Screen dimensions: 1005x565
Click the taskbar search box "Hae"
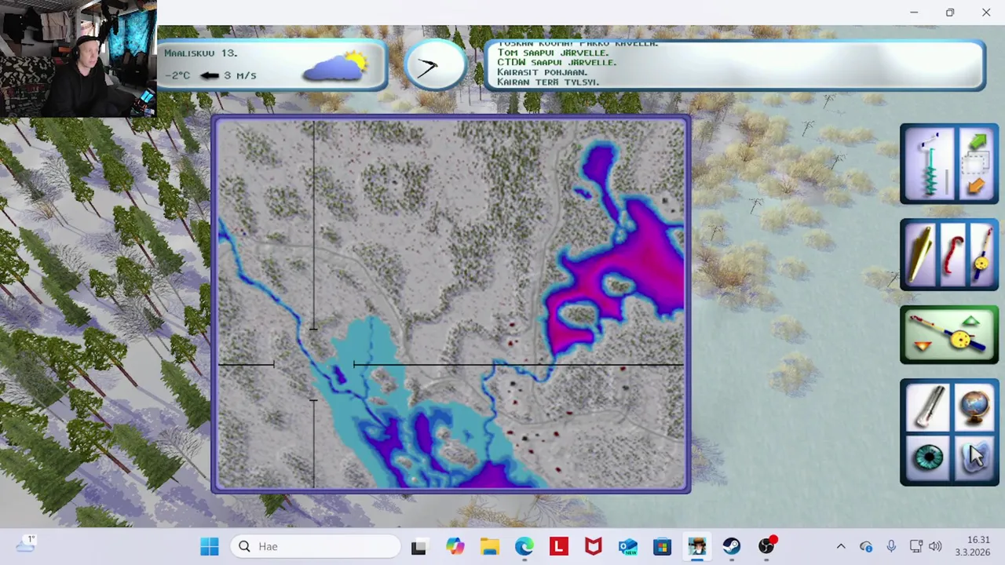point(316,546)
